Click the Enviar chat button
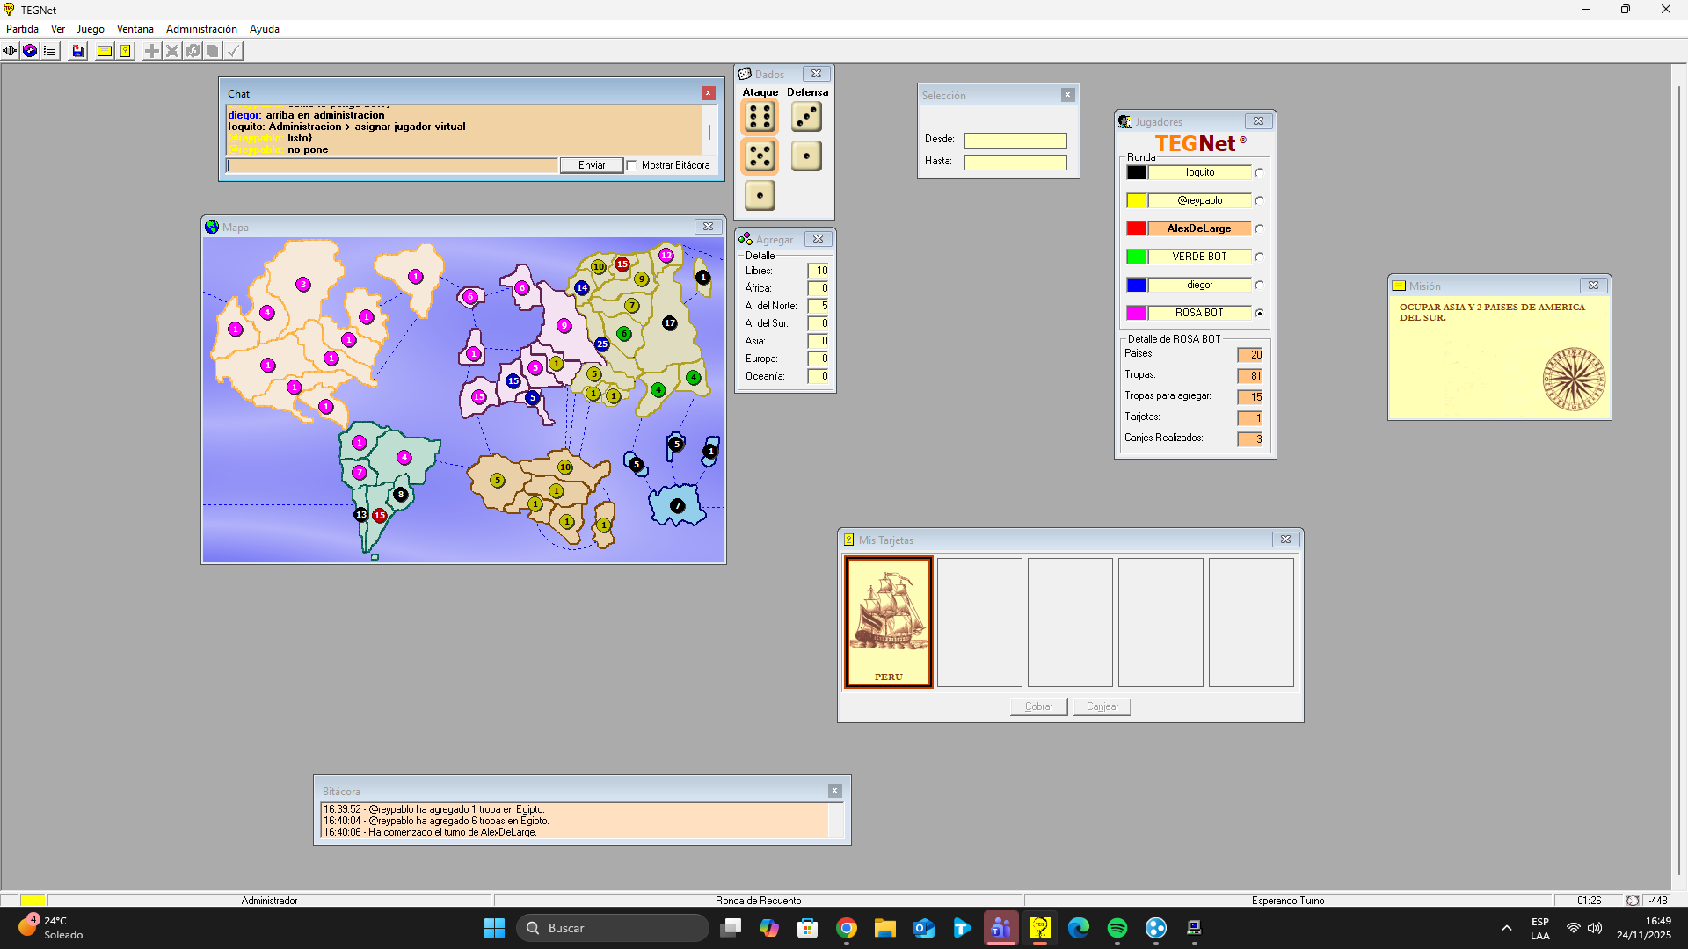Screen dimensions: 1688x949 [592, 165]
